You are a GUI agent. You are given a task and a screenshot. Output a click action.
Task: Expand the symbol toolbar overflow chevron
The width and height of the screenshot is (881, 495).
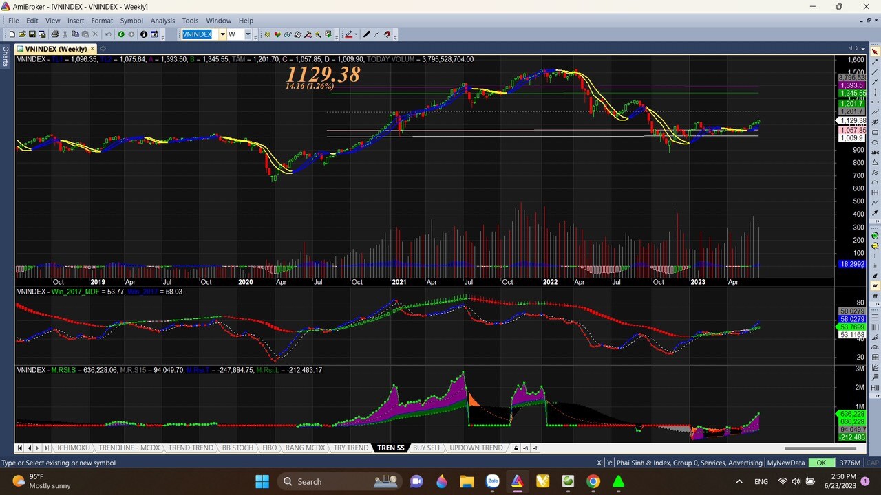[x=255, y=36]
